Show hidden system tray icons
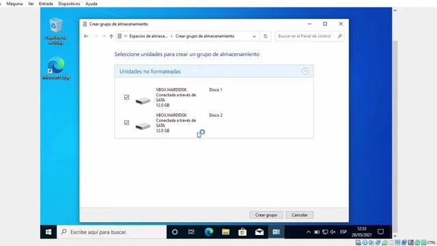 pyautogui.click(x=309, y=232)
